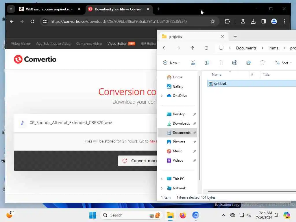Expand the chevron after lmms breadcrumb
Screen dimensions: 296x222
284,48
